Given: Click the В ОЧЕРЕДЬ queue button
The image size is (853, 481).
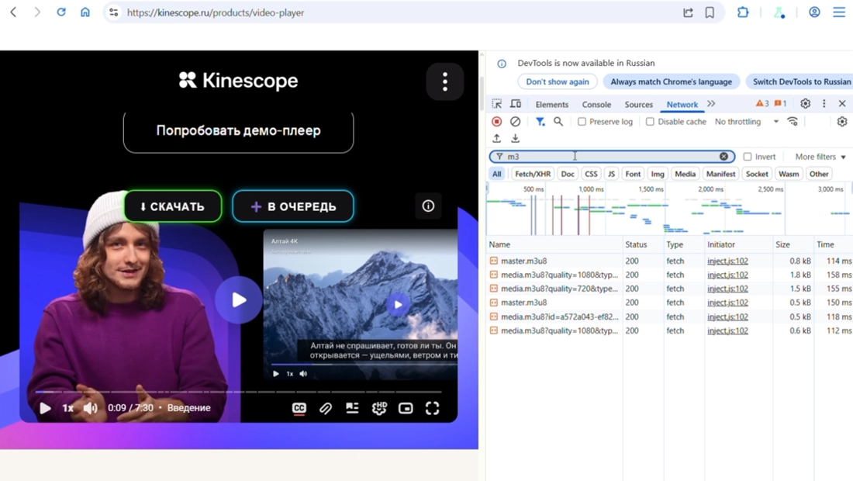Looking at the screenshot, I should click(292, 206).
